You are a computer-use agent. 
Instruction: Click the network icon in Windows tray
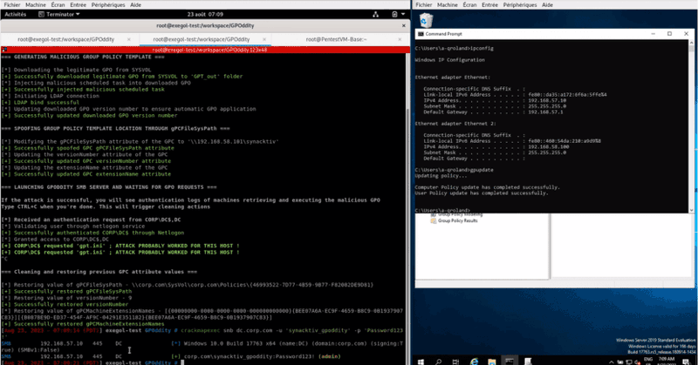coord(628,362)
